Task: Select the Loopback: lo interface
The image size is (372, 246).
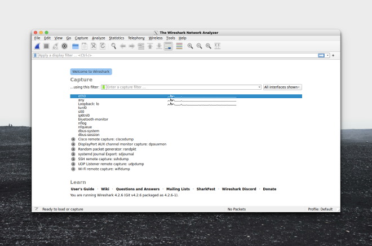Action: pos(186,104)
